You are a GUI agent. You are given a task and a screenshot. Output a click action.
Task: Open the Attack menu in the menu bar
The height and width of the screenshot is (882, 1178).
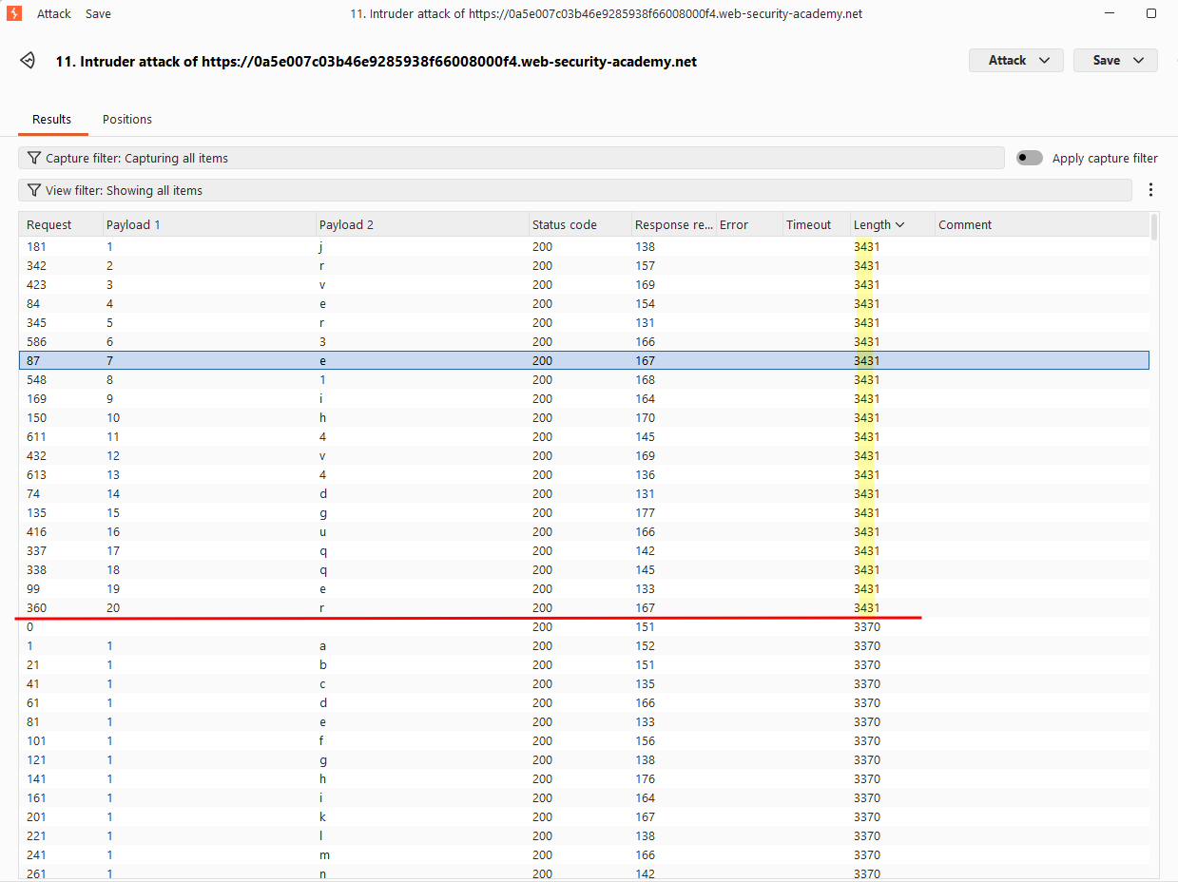54,14
